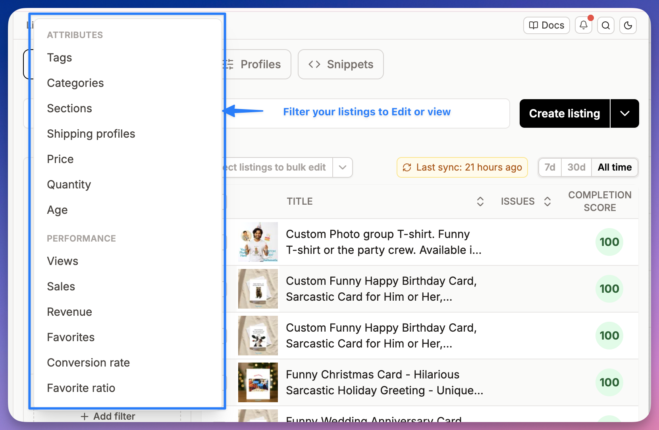Screen dimensions: 659x430
Task: Choose the Favorites performance filter
Action: pyautogui.click(x=71, y=337)
